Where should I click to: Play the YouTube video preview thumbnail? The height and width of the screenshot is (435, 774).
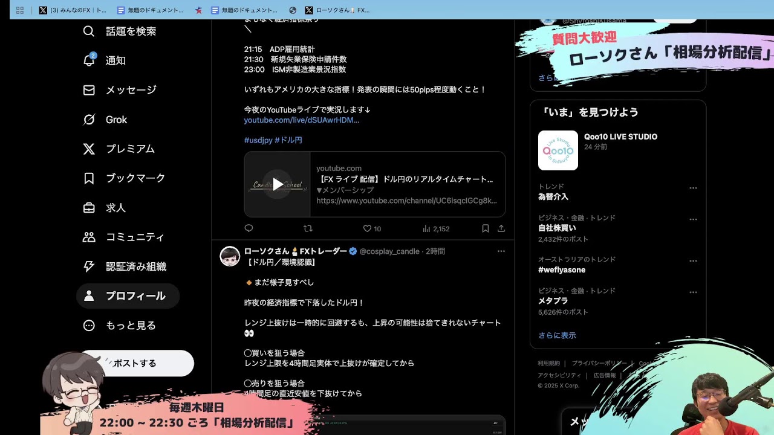click(278, 184)
